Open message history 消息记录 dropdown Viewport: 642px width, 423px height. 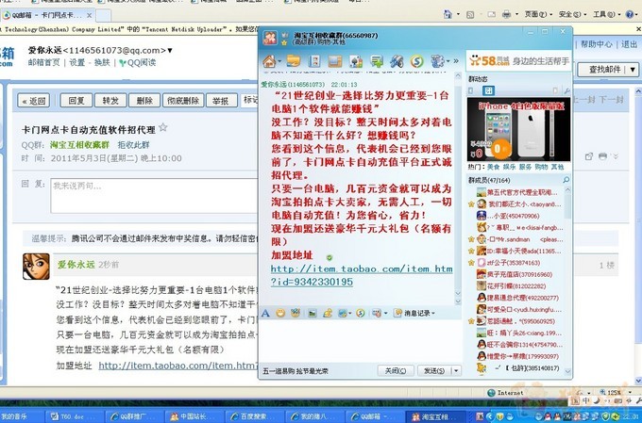[414, 313]
